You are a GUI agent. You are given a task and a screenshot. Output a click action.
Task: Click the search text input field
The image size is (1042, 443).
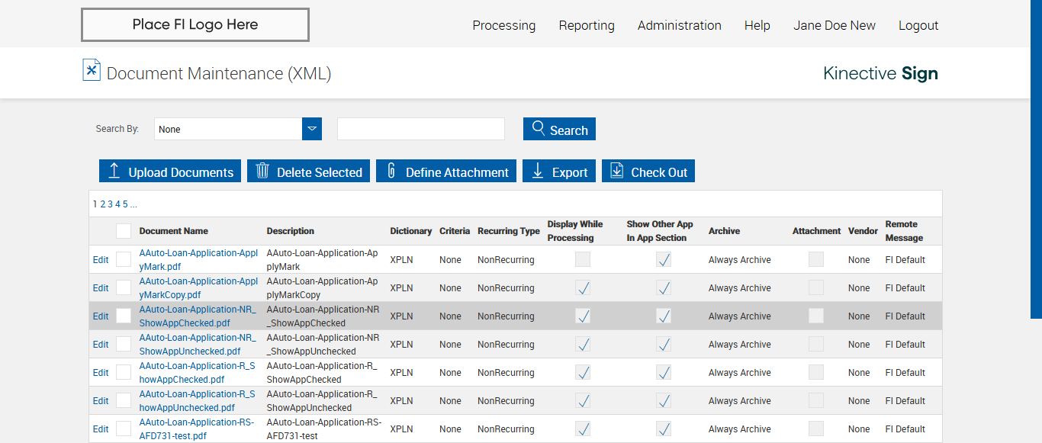click(420, 129)
